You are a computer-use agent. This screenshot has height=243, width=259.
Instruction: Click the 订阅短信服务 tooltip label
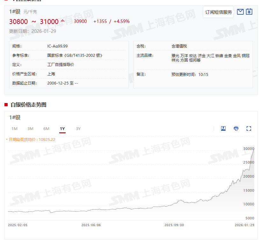pos(219,12)
